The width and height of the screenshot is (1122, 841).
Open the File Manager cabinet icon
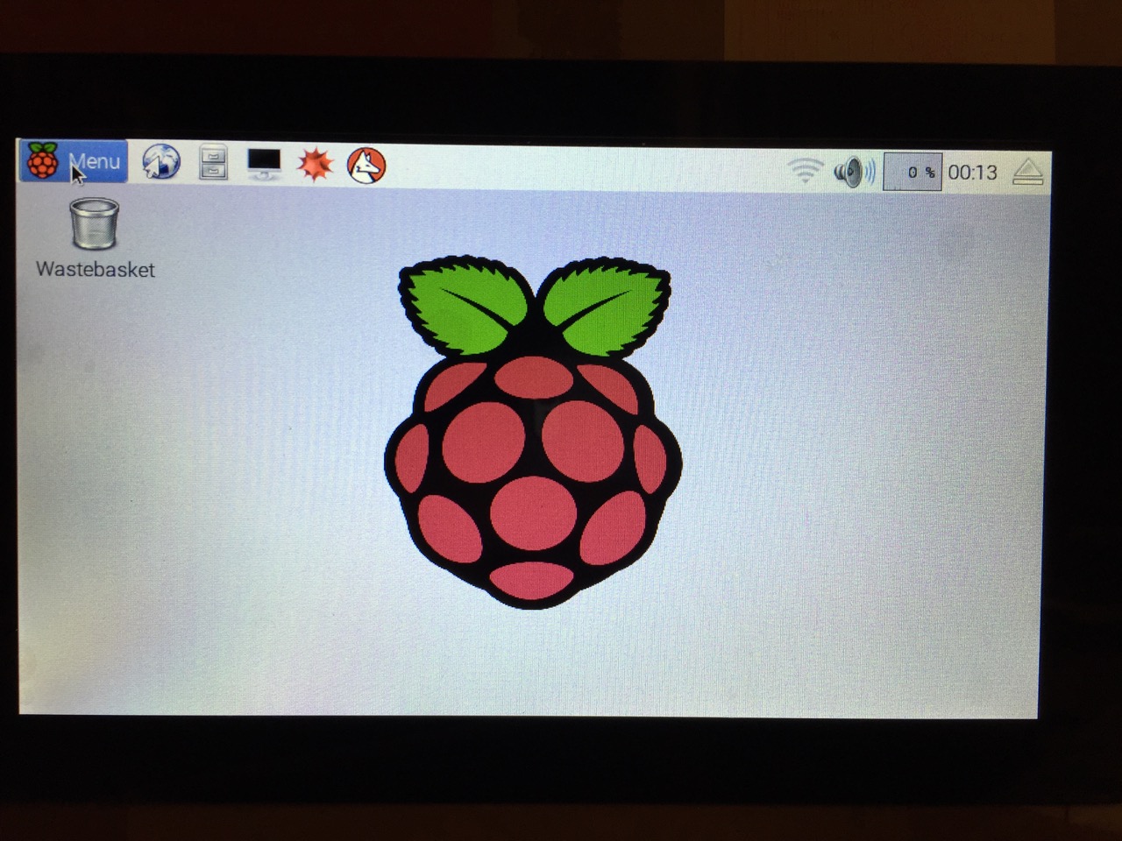[213, 163]
